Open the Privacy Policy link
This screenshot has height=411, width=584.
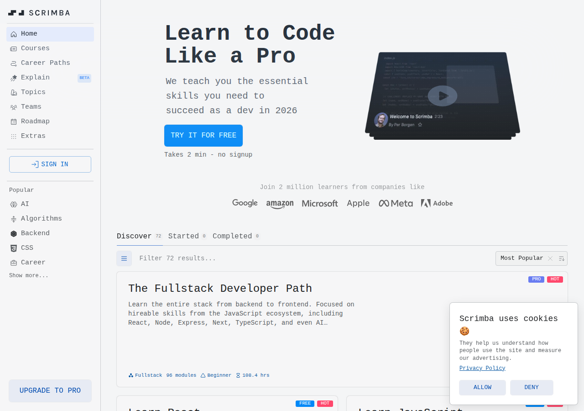(x=482, y=369)
